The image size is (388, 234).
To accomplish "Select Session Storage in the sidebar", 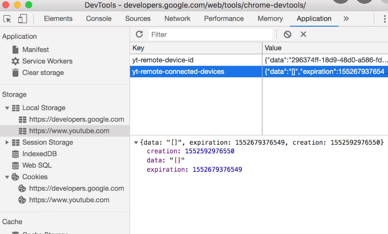I will 47,142.
